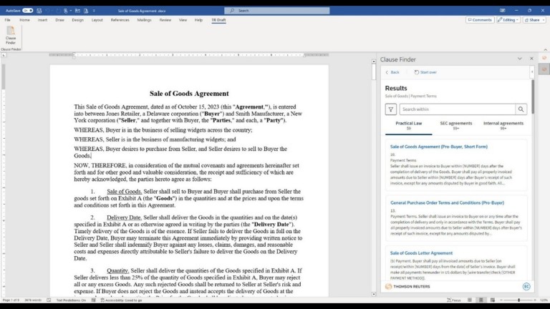Viewport: 550px width, 309px height.
Task: Switch to the SEC agreements tab
Action: [455, 125]
